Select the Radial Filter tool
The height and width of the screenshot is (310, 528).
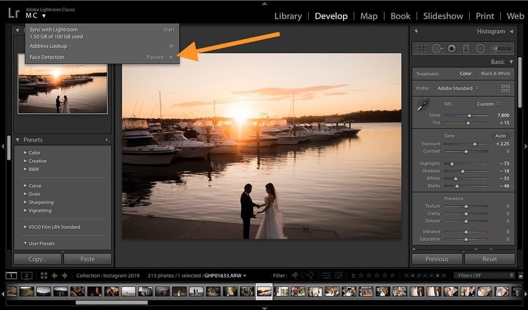480,48
